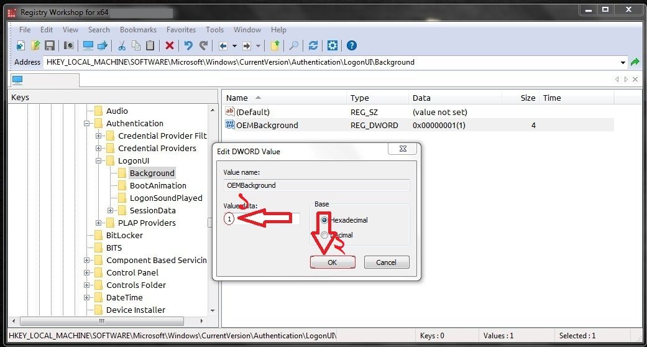Click the save floppy disk icon
This screenshot has width=647, height=347.
[50, 45]
